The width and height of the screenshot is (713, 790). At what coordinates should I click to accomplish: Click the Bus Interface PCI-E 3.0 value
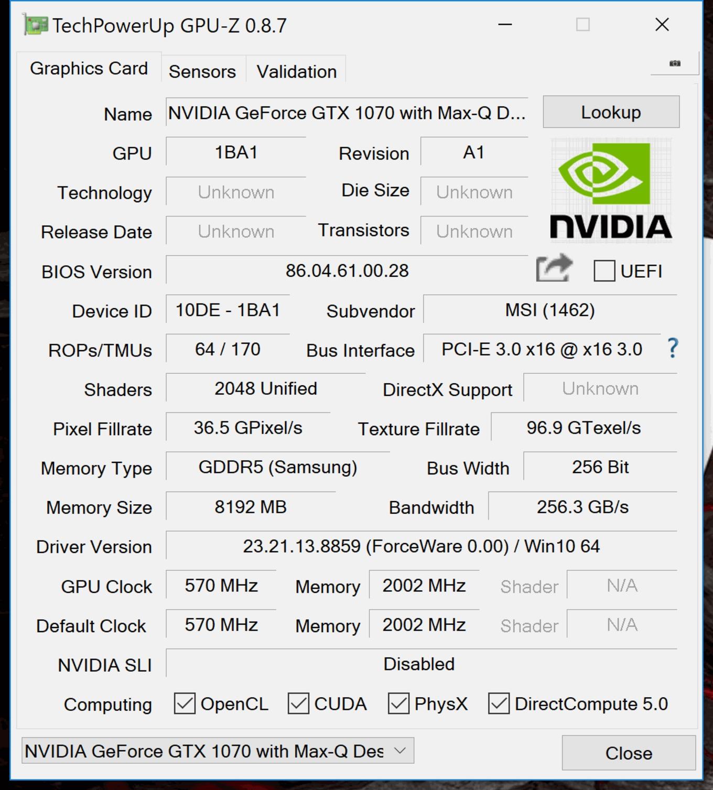[x=542, y=349]
